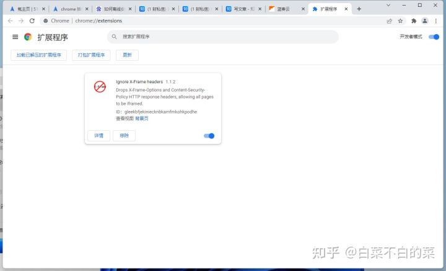Click the 打包扩展程序 button
The height and width of the screenshot is (271, 446).
[91, 55]
